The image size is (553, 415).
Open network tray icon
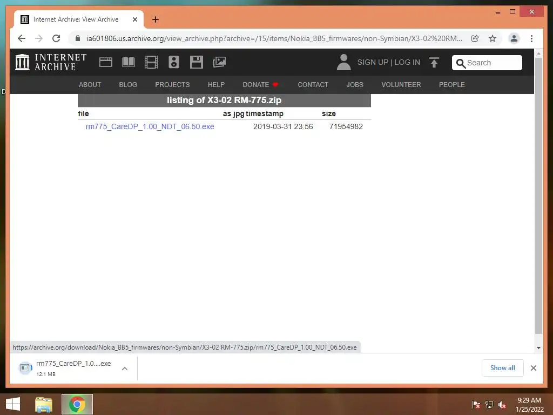point(489,405)
